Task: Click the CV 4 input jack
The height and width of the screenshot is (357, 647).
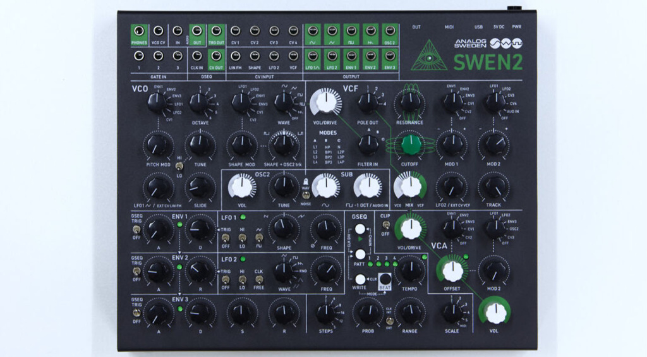Action: click(293, 31)
